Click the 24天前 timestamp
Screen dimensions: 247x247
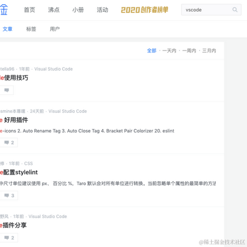tap(37, 111)
